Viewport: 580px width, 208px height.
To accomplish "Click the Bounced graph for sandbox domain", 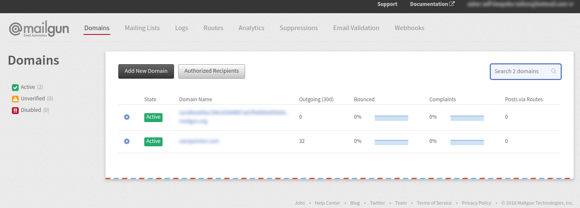I will [391, 118].
